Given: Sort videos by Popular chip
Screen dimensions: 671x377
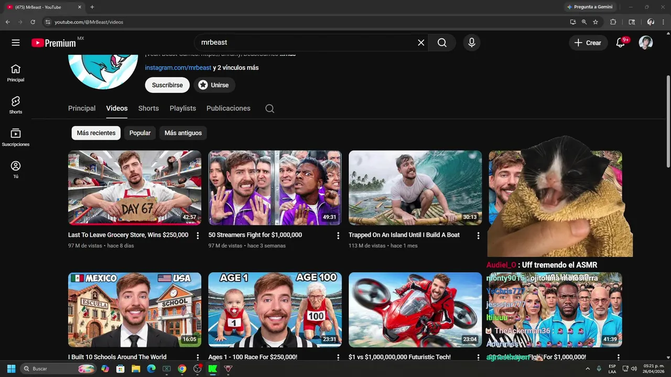Looking at the screenshot, I should point(140,133).
